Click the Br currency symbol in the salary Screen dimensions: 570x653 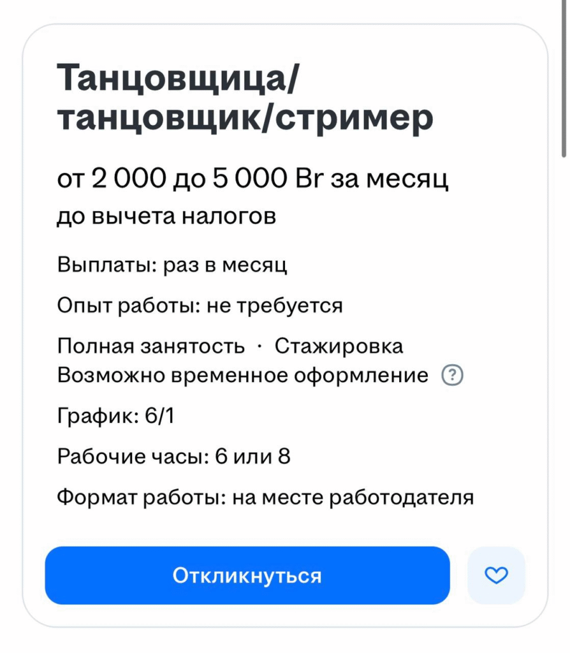click(x=311, y=180)
